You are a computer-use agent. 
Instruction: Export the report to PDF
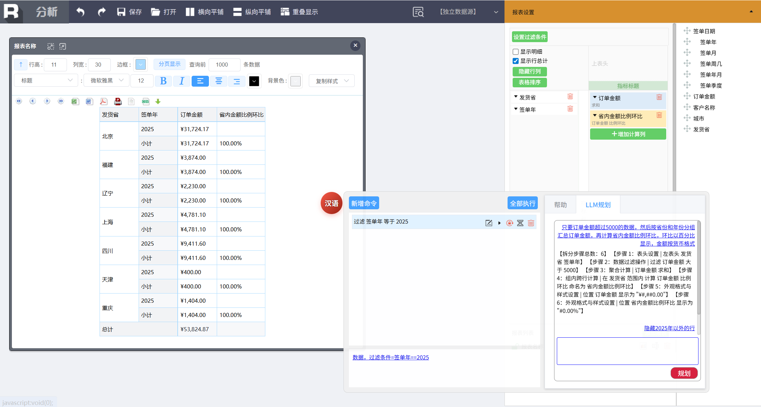(x=104, y=101)
